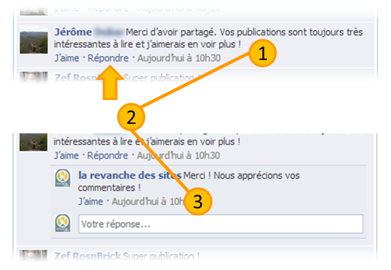Click the orange number 1 callout badge
This screenshot has width=391, height=270.
262,53
